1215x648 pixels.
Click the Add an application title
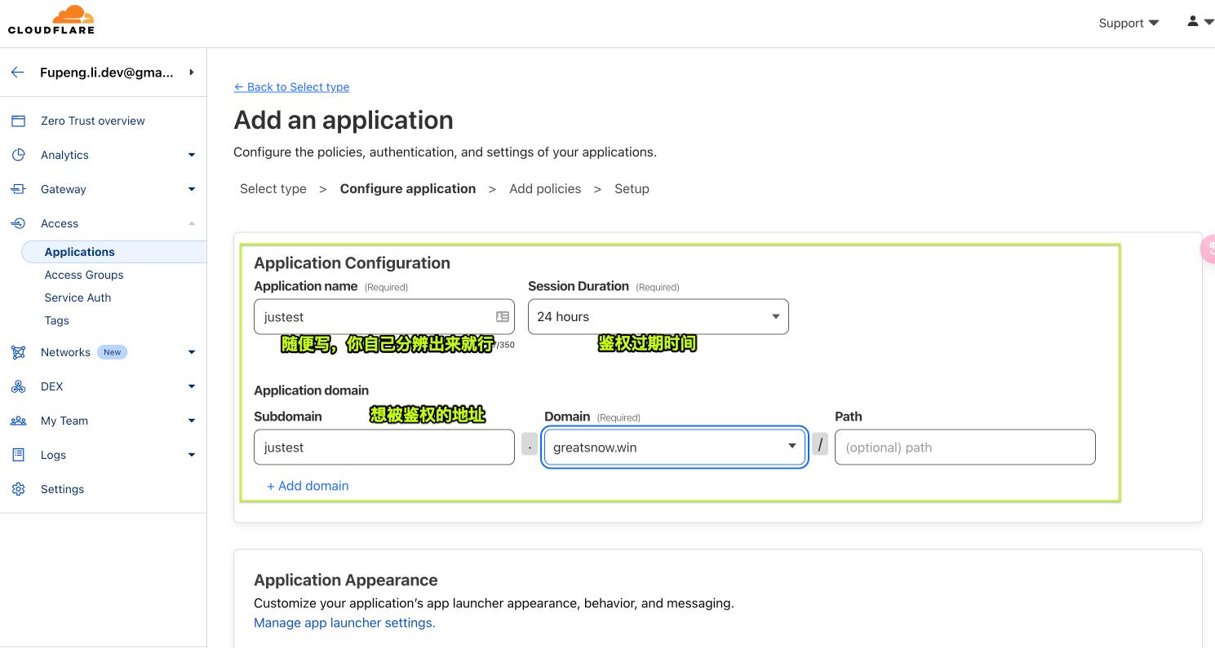point(344,120)
